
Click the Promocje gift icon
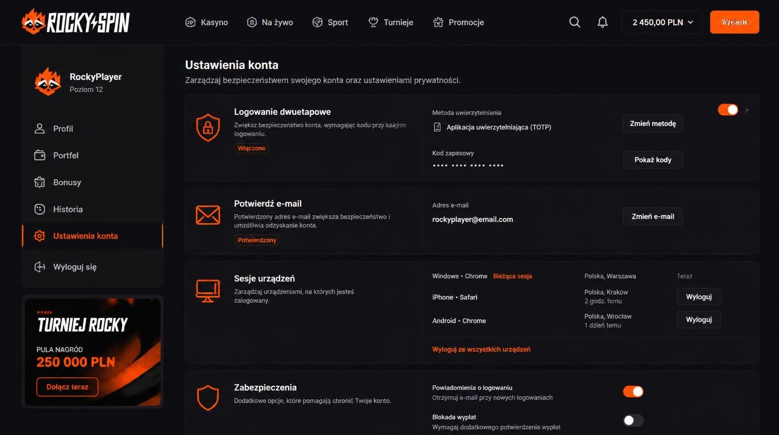pos(438,22)
